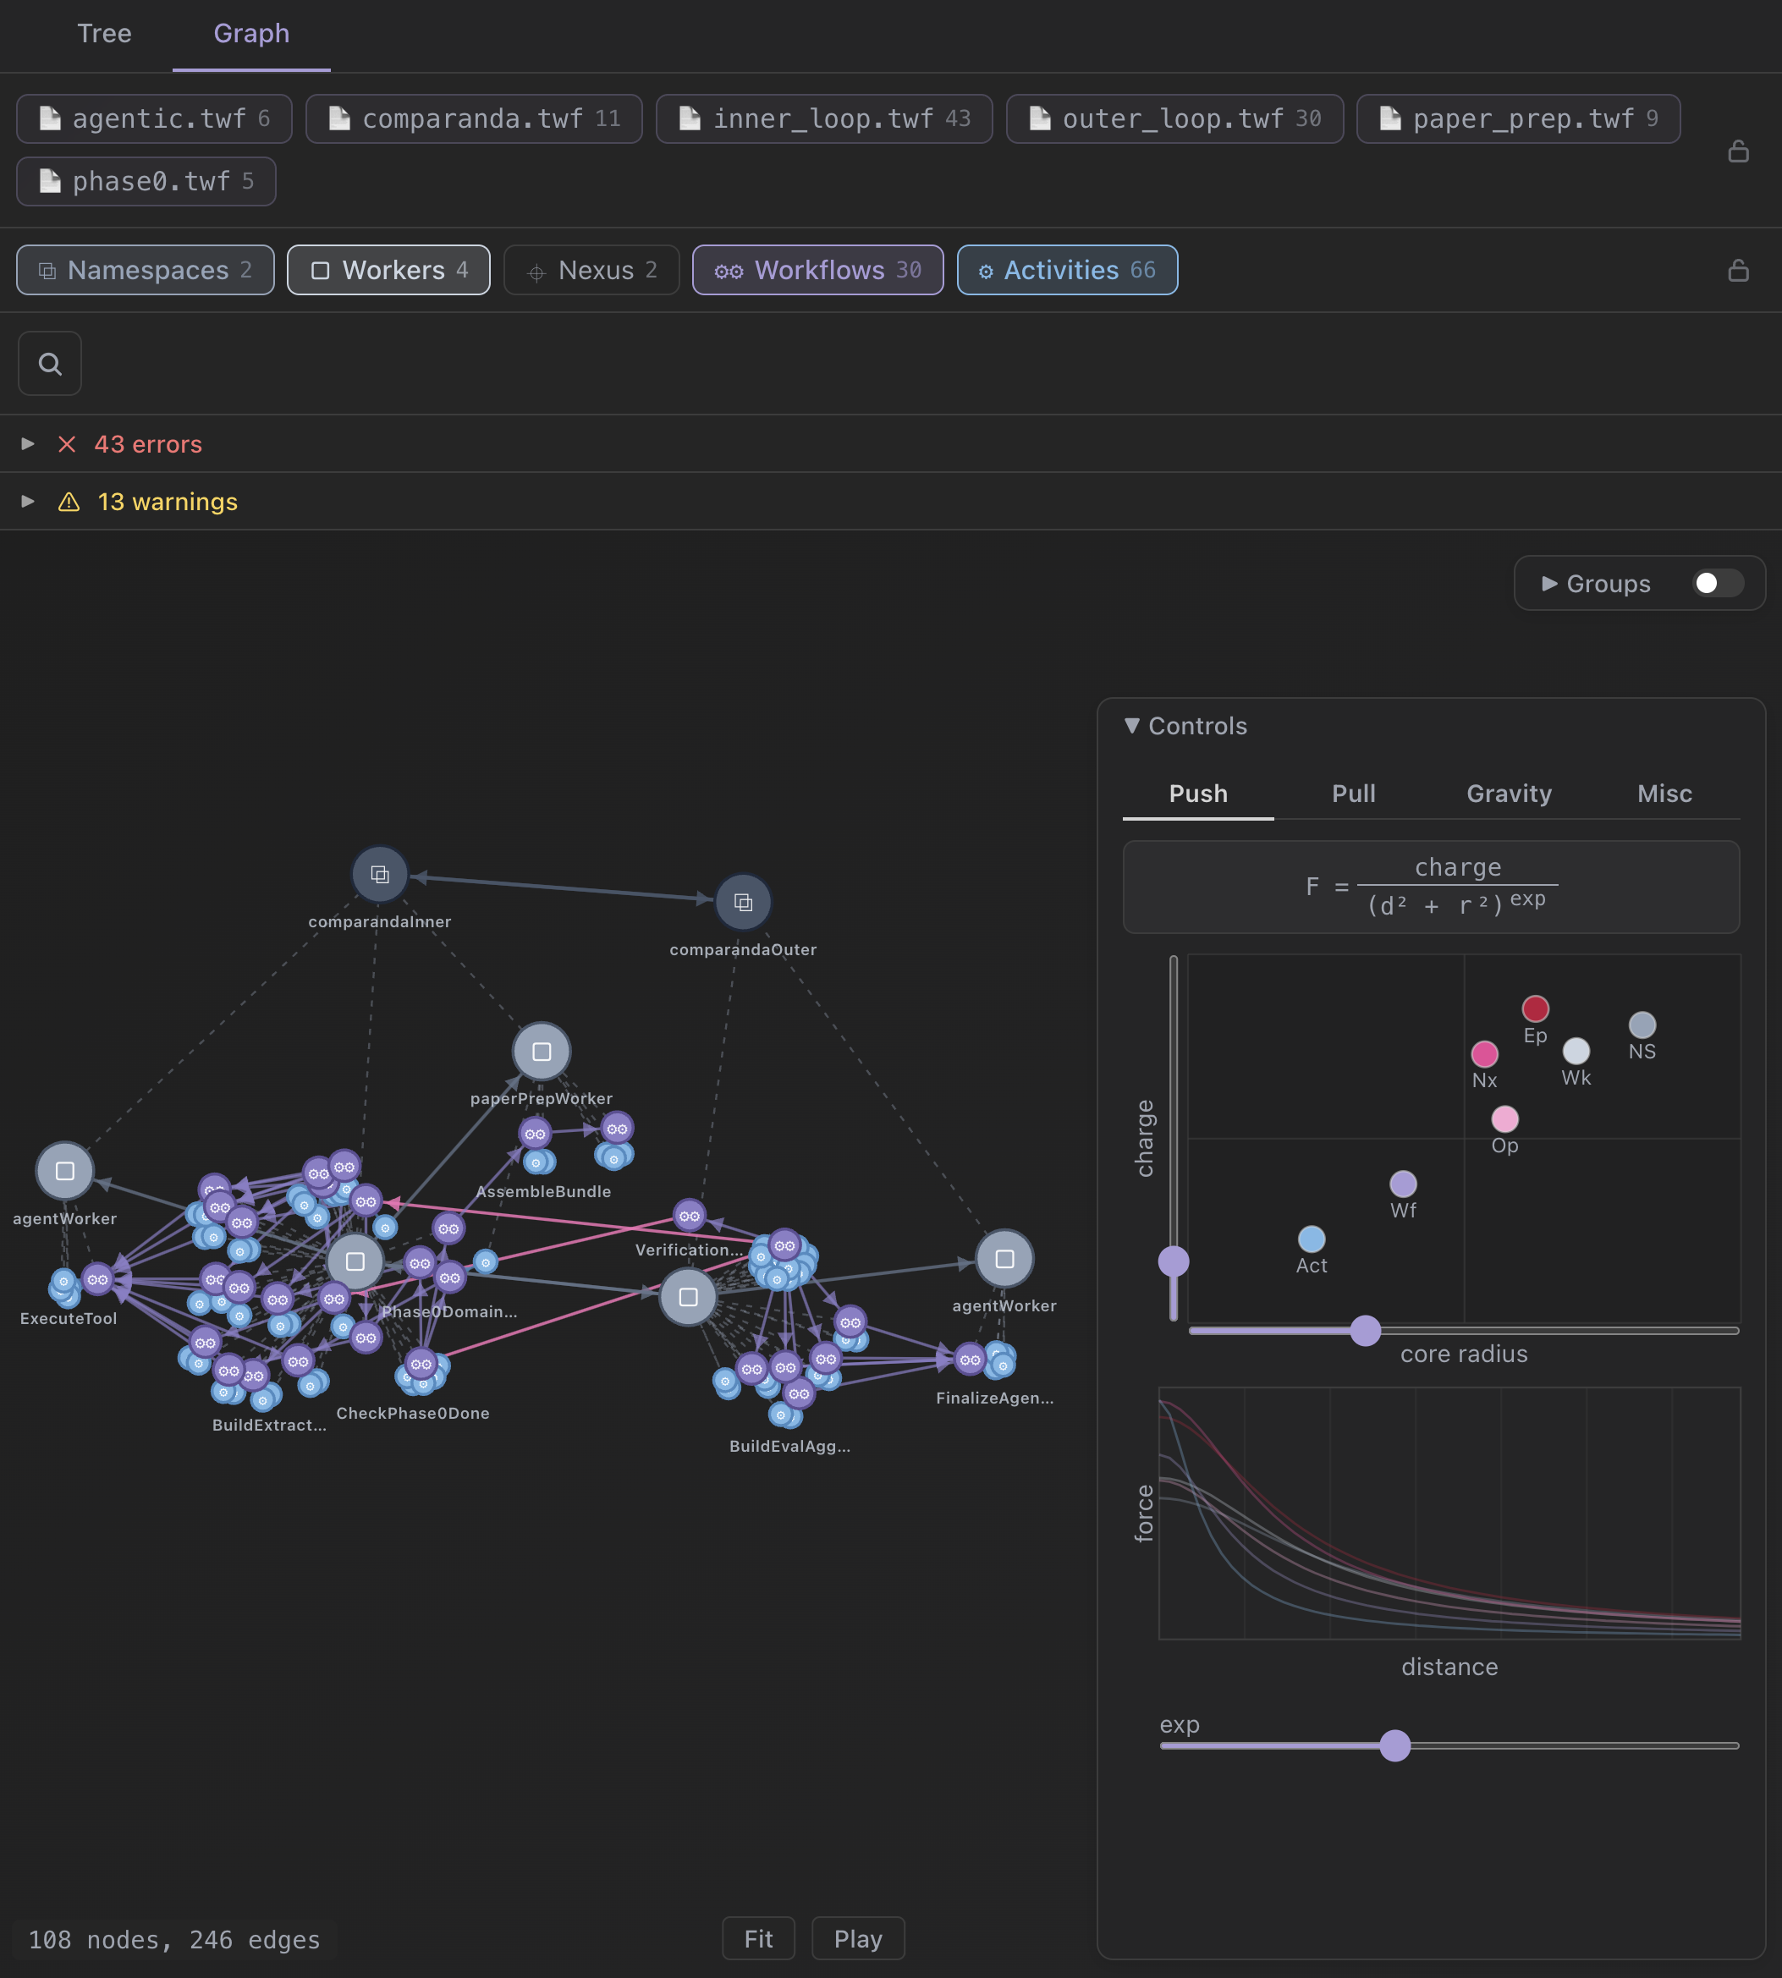Select the worker node above Phase0Domain label

(355, 1261)
